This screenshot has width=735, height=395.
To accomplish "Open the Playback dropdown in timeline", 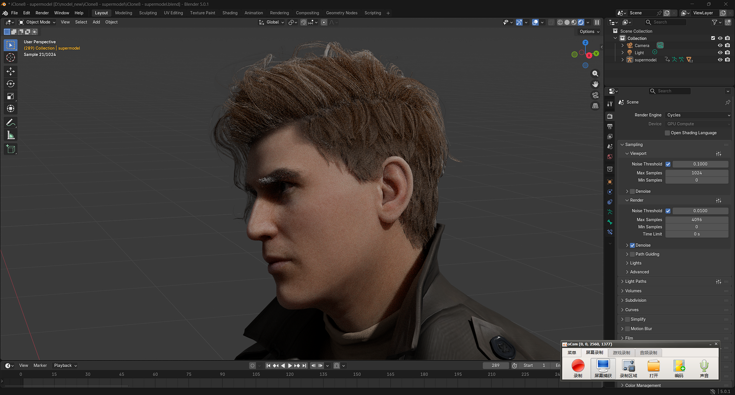I will [65, 365].
